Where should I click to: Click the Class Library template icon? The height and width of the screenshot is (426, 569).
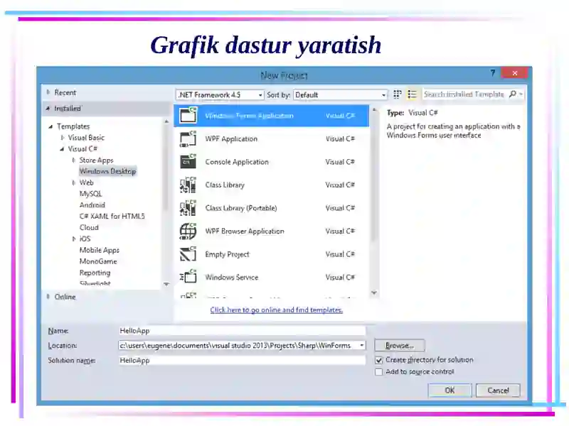point(188,185)
